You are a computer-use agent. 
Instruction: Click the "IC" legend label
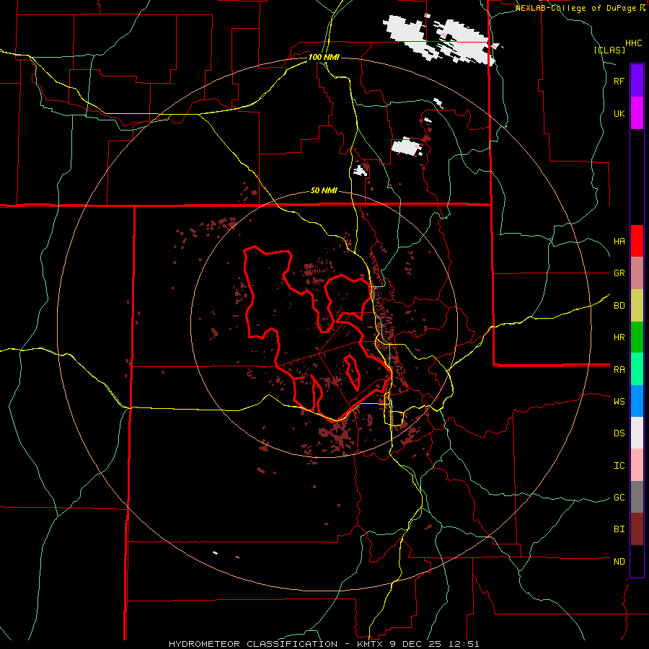[x=619, y=466]
